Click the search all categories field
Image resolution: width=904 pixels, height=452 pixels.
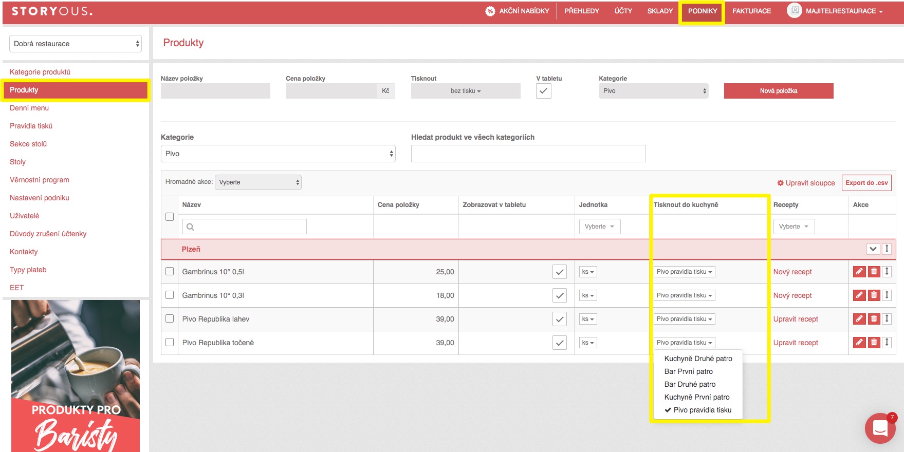528,154
